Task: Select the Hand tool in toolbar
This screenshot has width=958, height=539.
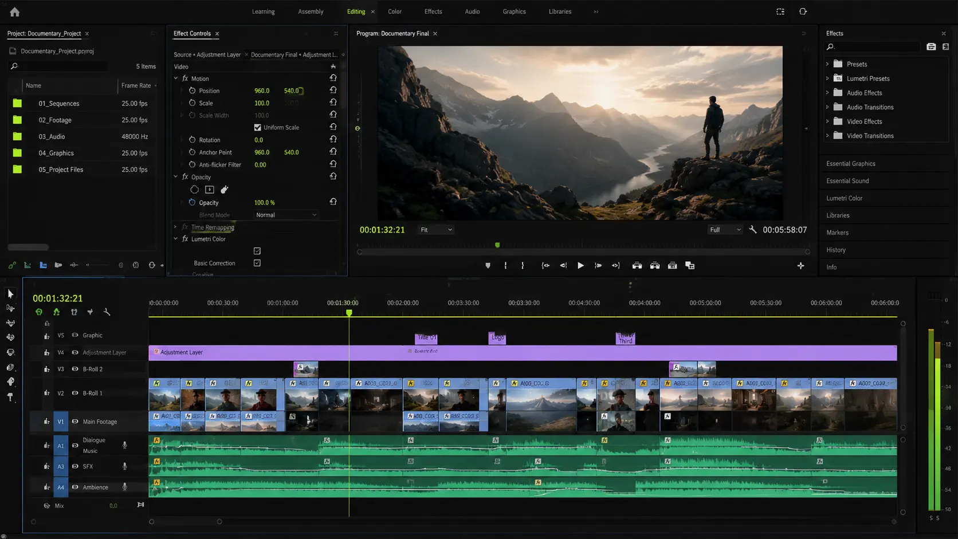Action: click(10, 381)
